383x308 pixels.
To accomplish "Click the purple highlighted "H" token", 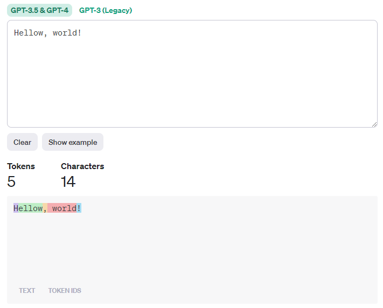I will pos(16,208).
